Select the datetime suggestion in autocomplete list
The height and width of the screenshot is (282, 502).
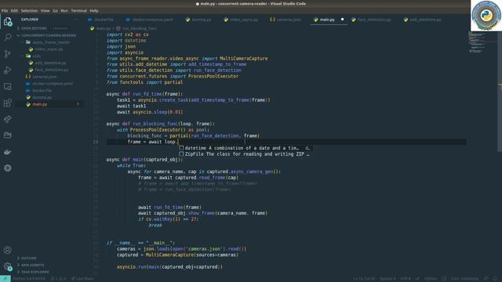[245, 148]
